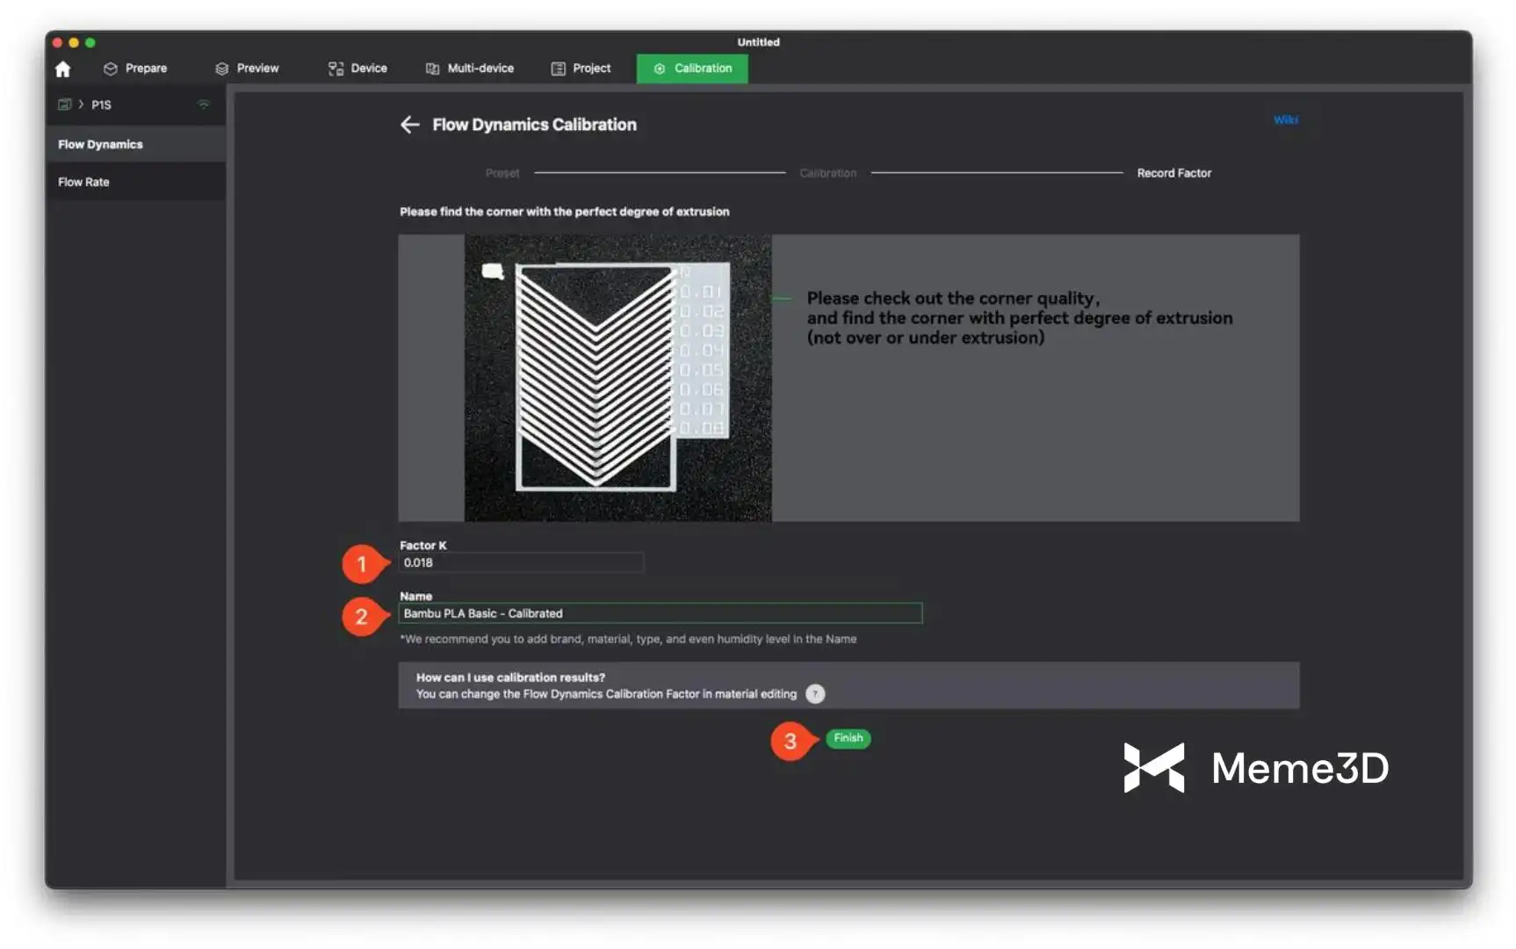This screenshot has height=949, width=1516.
Task: Click the Wi-Fi signal icon next to P1S
Action: click(204, 105)
